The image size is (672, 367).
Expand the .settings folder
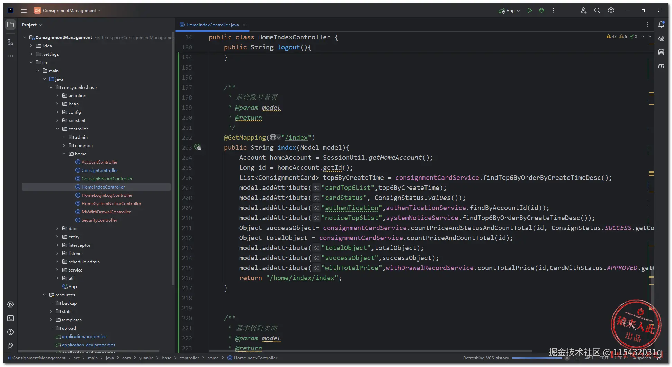click(x=31, y=54)
